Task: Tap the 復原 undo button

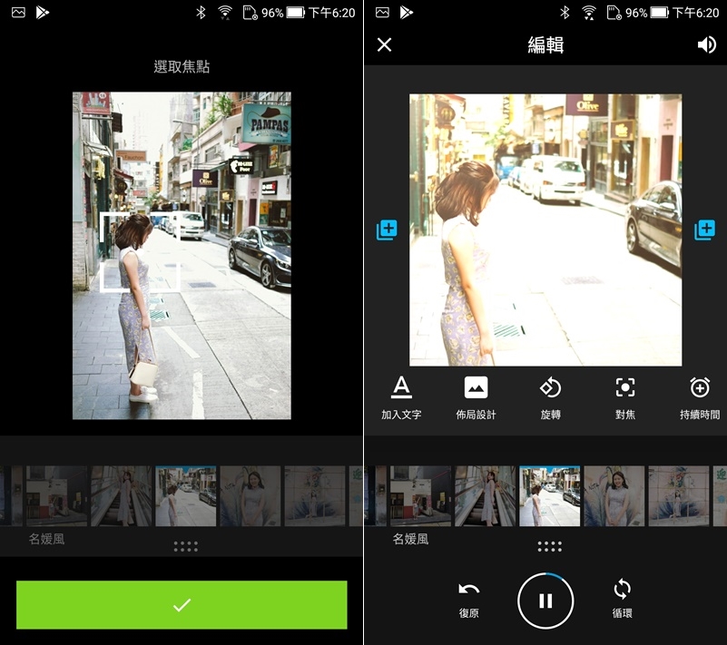Action: (469, 599)
